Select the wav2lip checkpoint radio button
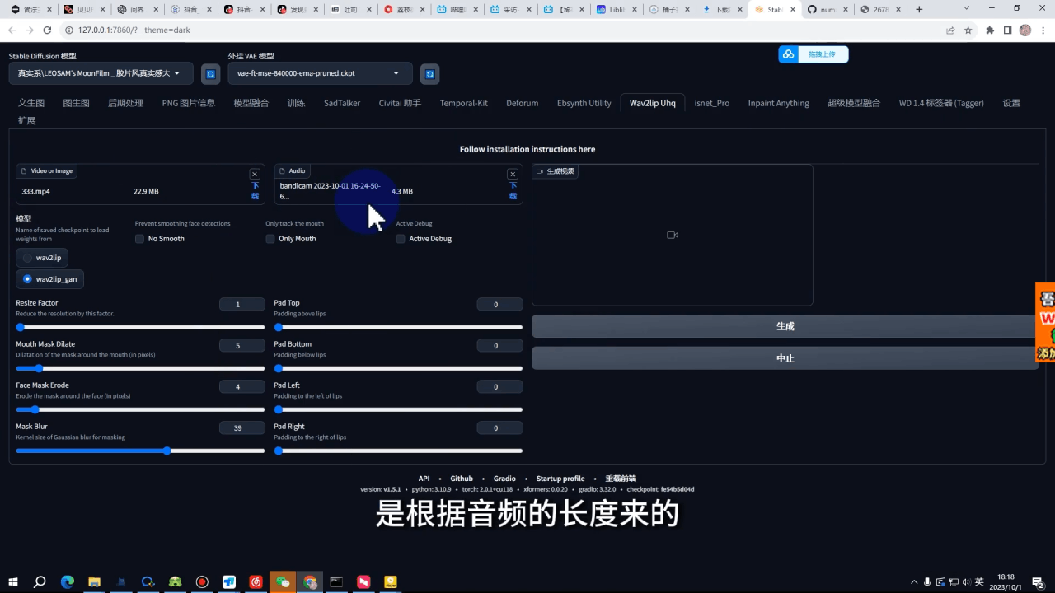 pyautogui.click(x=28, y=258)
